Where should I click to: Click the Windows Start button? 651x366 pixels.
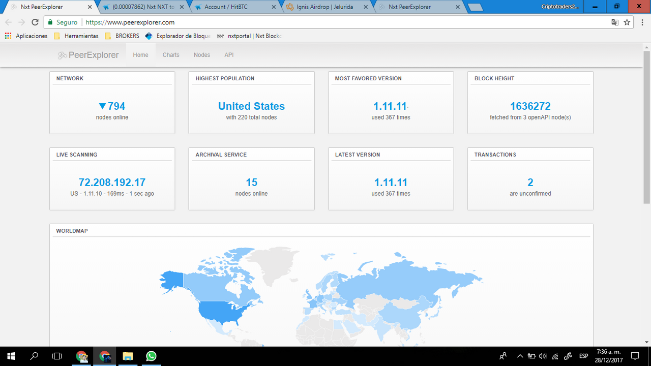point(11,356)
